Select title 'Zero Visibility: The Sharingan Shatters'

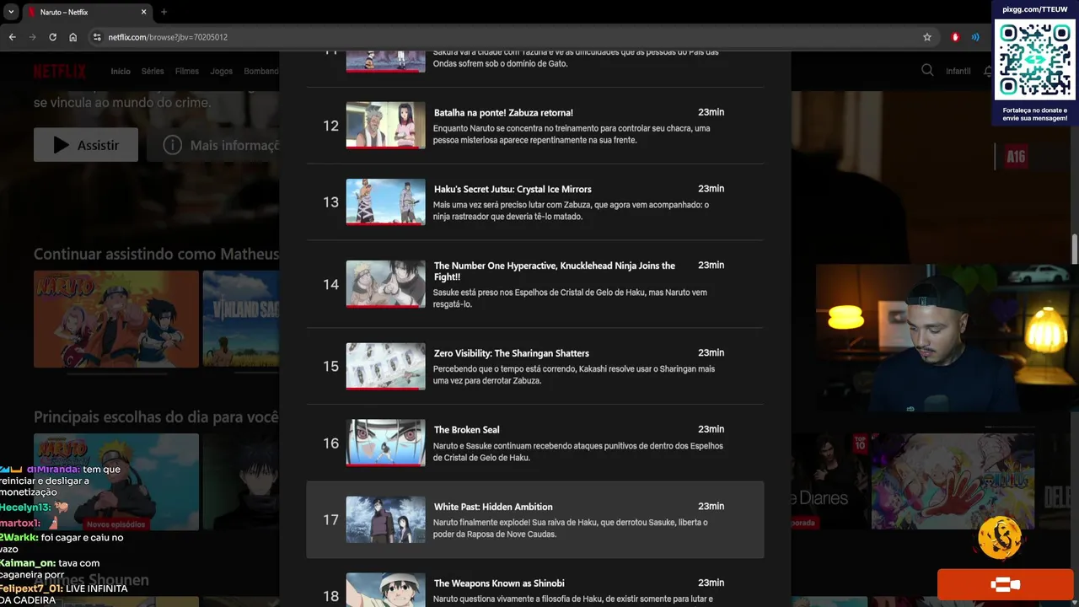pyautogui.click(x=512, y=353)
